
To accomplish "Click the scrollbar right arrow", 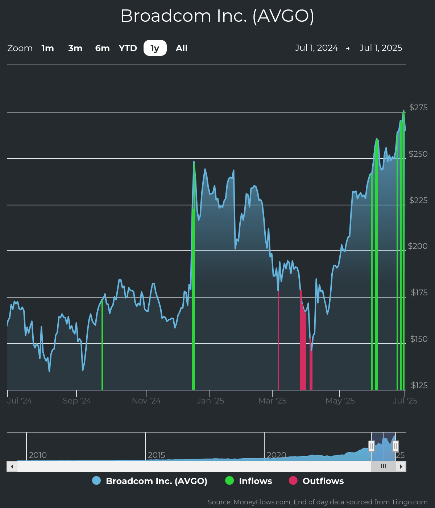I will point(401,466).
